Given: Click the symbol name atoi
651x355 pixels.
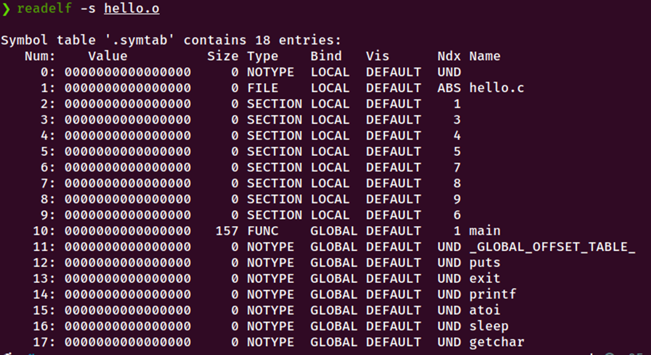Looking at the screenshot, I should 484,310.
